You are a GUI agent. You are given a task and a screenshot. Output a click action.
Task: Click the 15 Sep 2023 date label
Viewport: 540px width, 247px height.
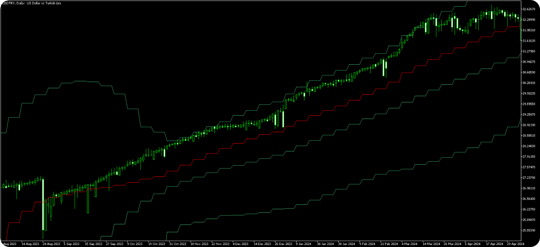click(x=94, y=243)
